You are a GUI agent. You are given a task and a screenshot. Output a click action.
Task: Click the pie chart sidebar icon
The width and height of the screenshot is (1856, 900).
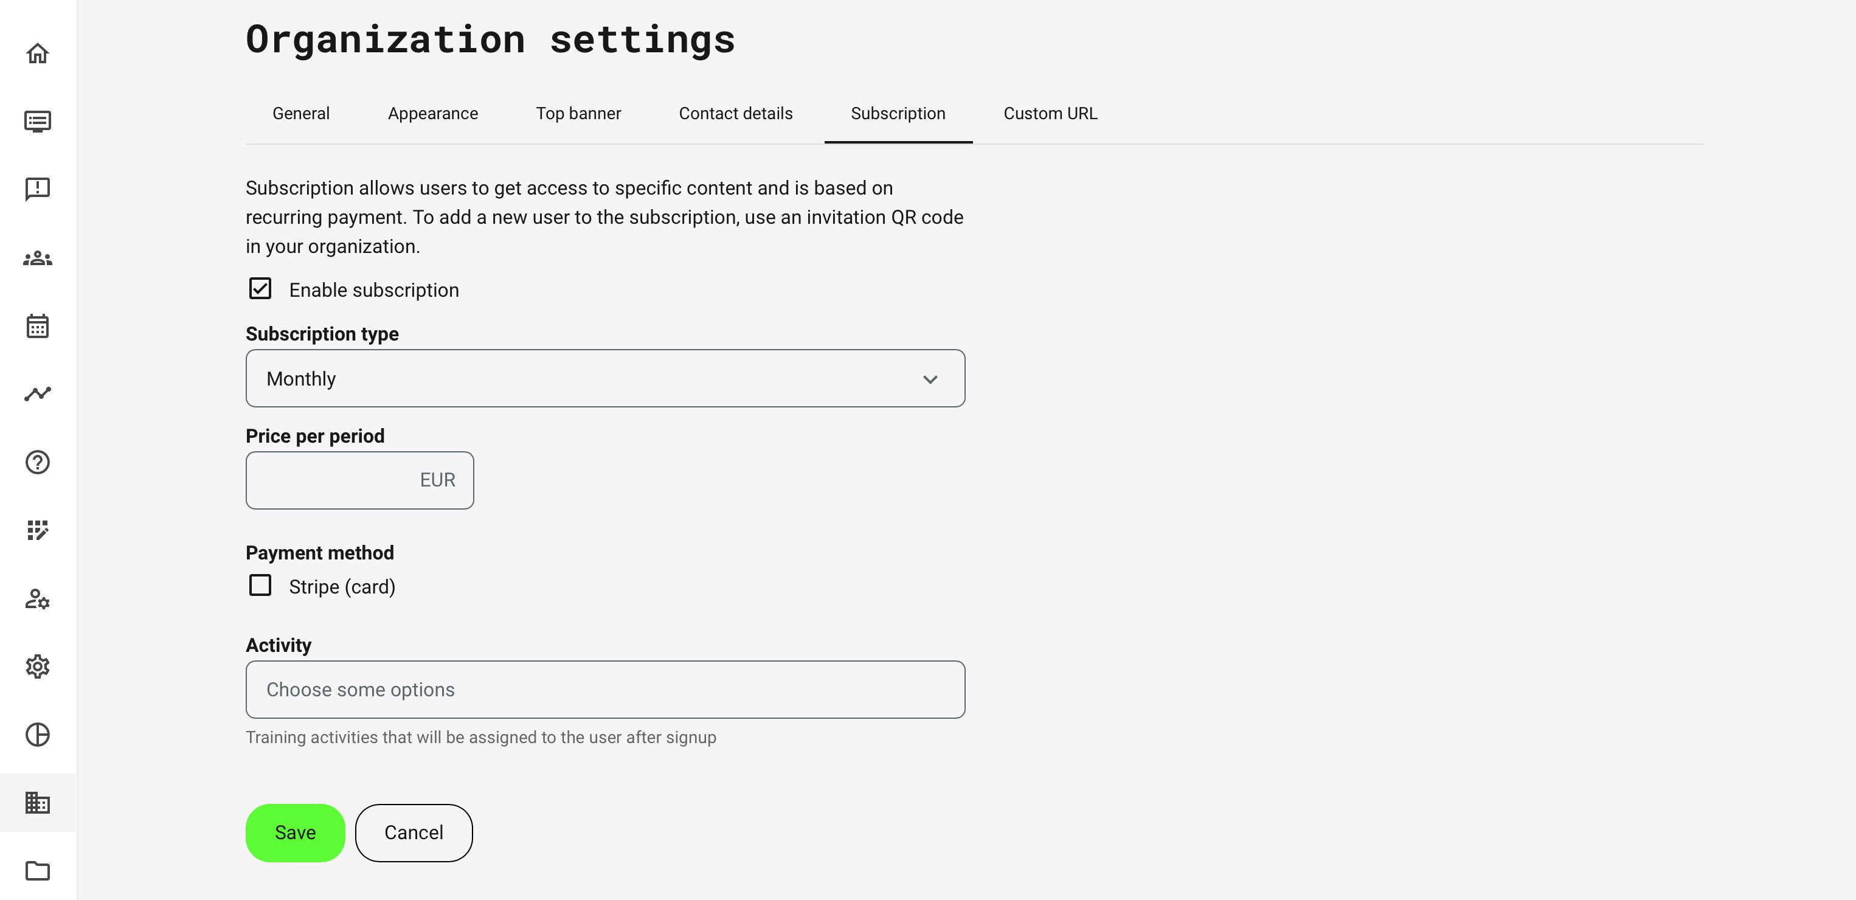[x=38, y=734]
